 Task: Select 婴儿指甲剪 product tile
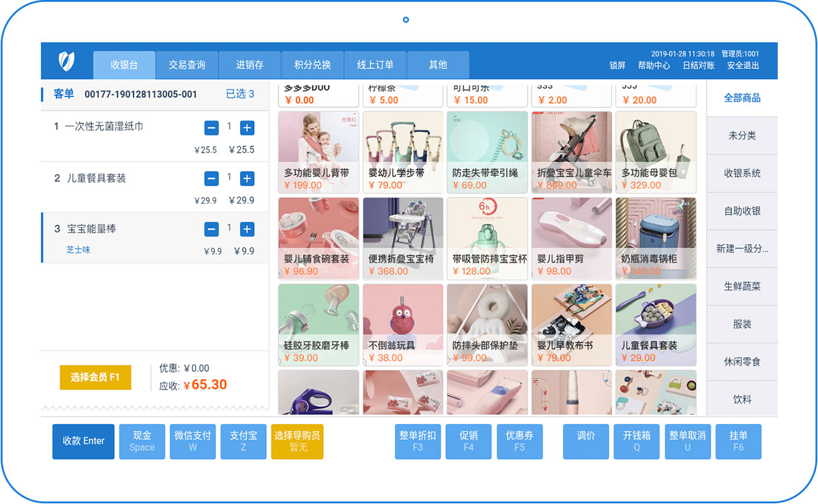[x=571, y=238]
